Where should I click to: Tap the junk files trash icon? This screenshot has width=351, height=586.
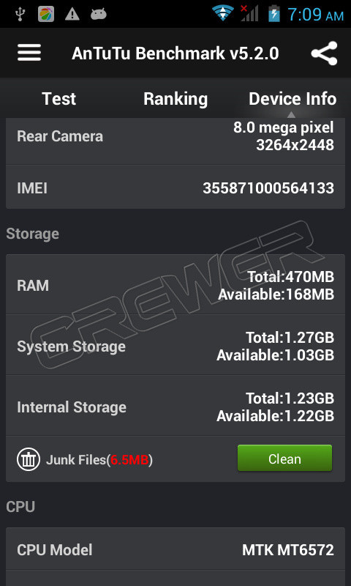(x=29, y=459)
